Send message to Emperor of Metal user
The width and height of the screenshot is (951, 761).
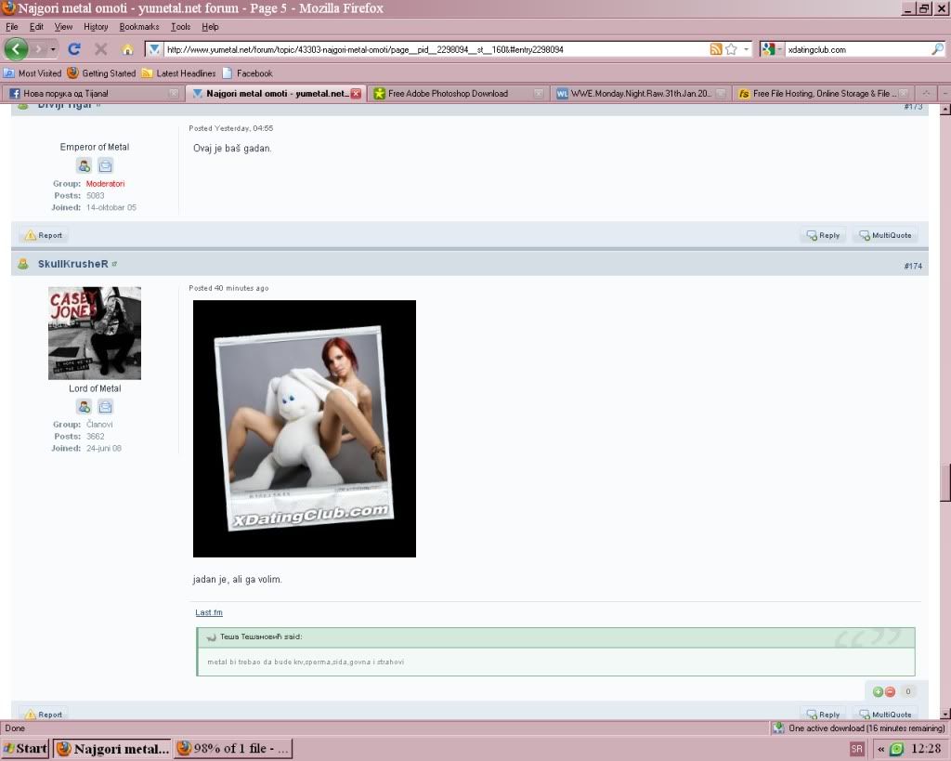[x=106, y=165]
